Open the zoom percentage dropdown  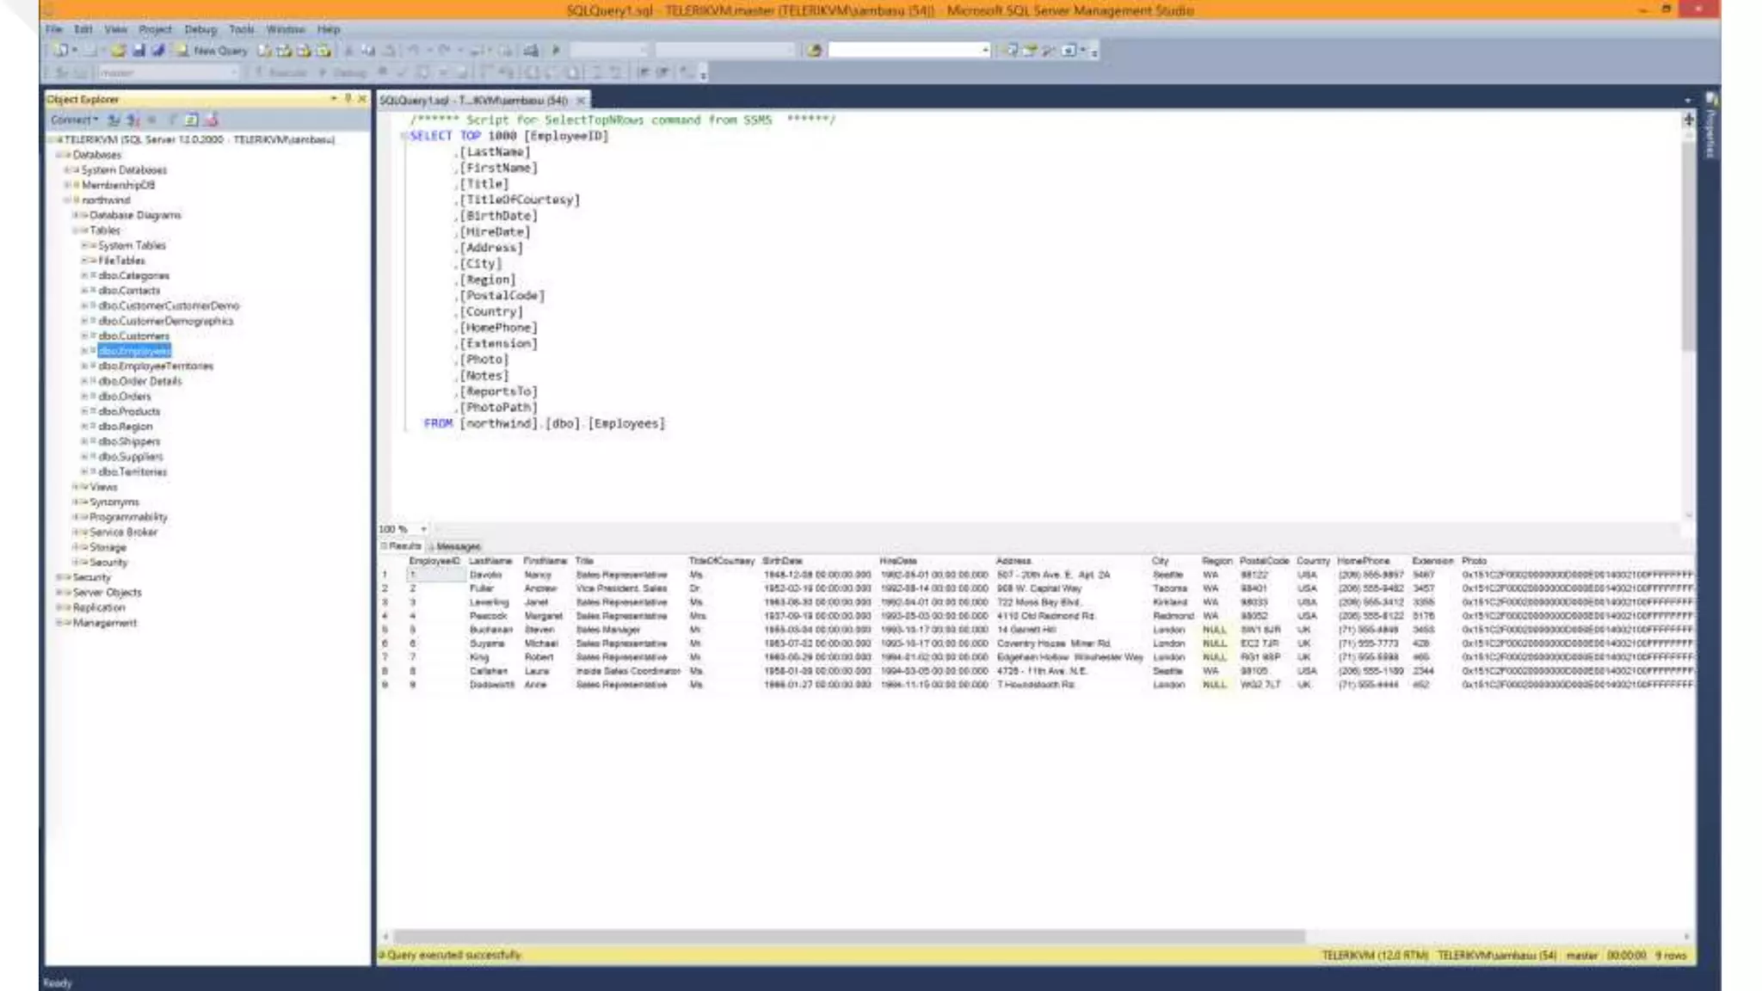pos(423,529)
